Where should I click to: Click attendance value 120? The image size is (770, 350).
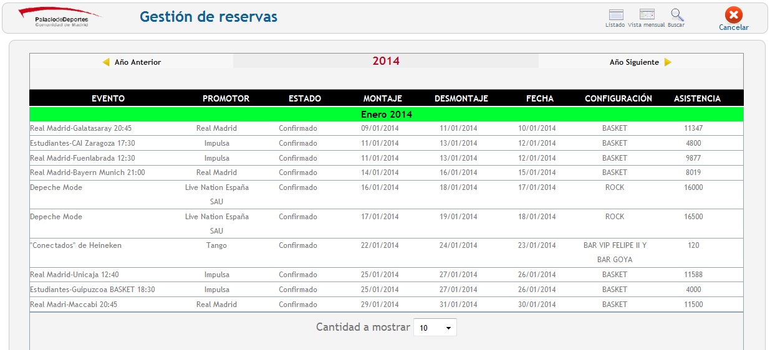pyautogui.click(x=693, y=245)
